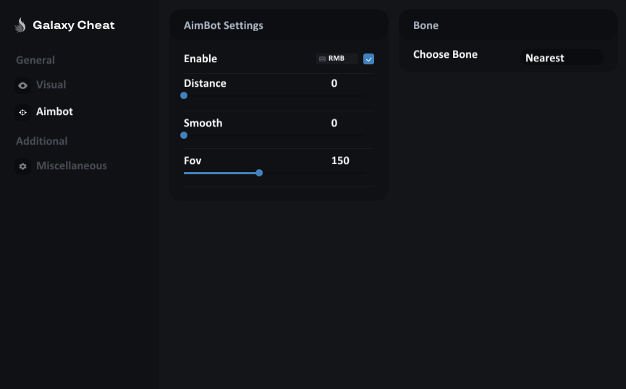
Task: Select the Aimbot sidebar item
Action: tap(54, 111)
